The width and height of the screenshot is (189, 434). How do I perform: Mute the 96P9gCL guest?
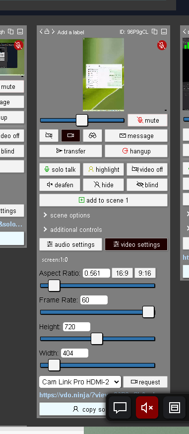pos(147,120)
